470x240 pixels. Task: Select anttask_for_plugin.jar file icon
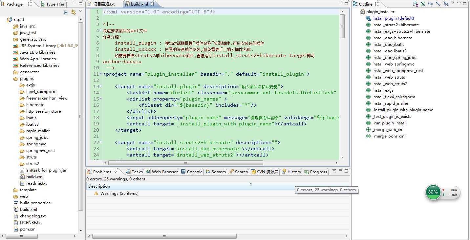tap(22, 170)
